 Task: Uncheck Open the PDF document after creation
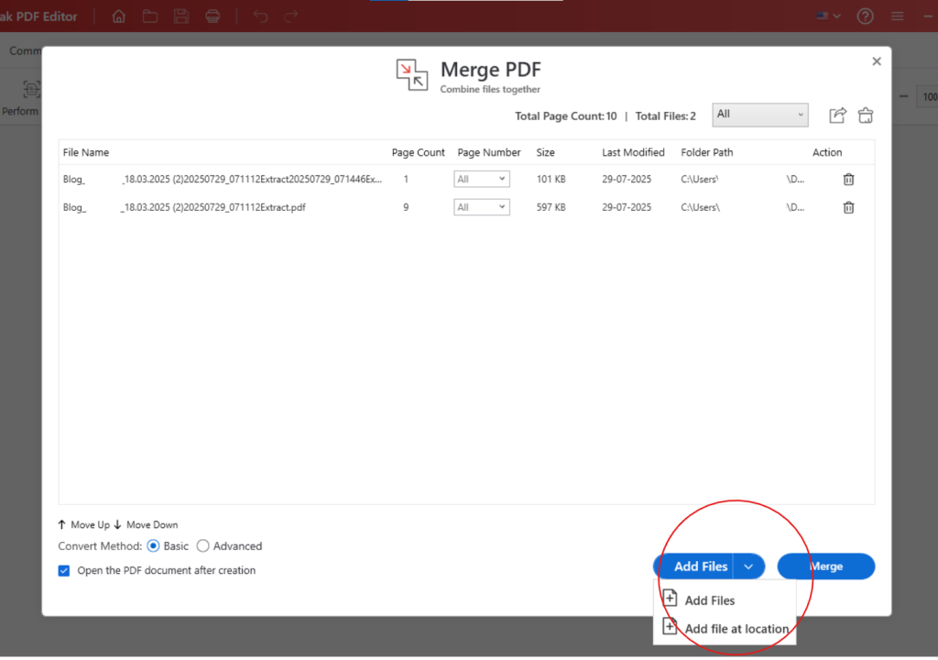click(x=63, y=569)
